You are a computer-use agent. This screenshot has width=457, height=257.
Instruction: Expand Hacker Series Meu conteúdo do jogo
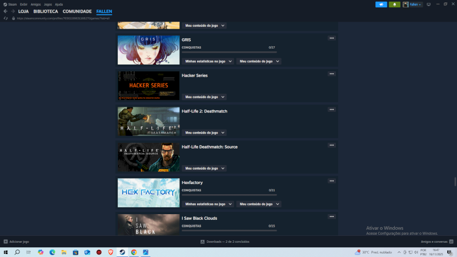(205, 97)
